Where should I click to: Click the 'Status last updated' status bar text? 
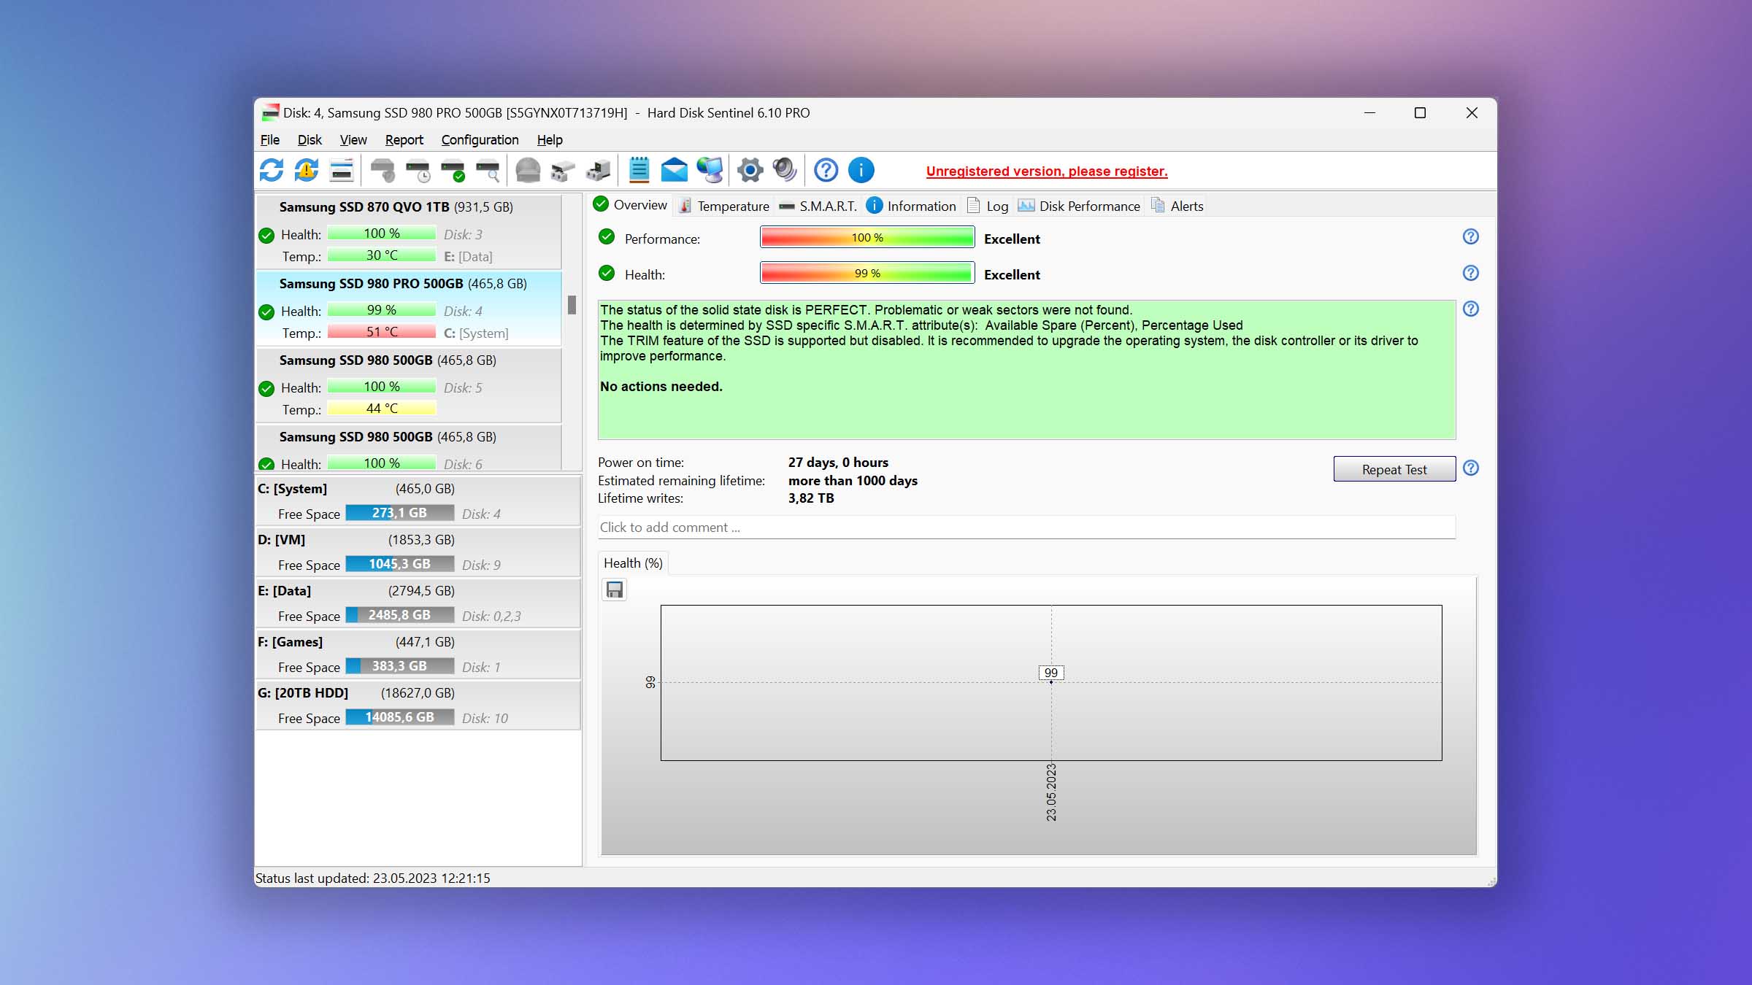point(373,878)
